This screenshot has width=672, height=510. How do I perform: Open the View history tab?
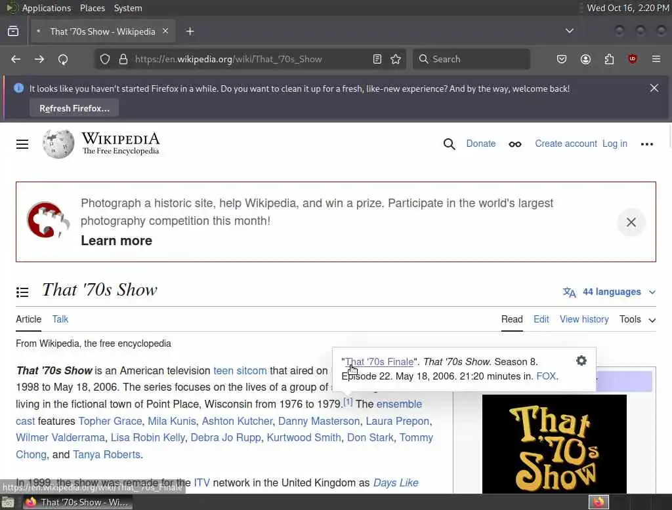tap(584, 319)
